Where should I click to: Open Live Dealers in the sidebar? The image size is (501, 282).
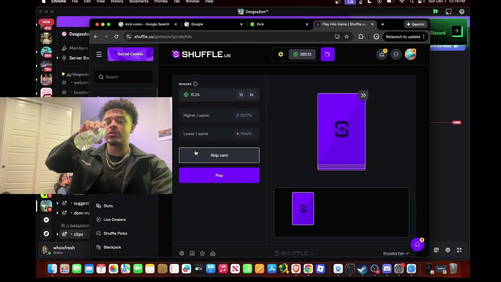[115, 220]
